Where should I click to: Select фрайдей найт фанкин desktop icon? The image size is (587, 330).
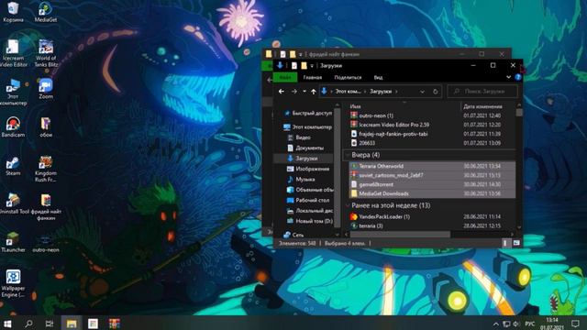coord(46,207)
